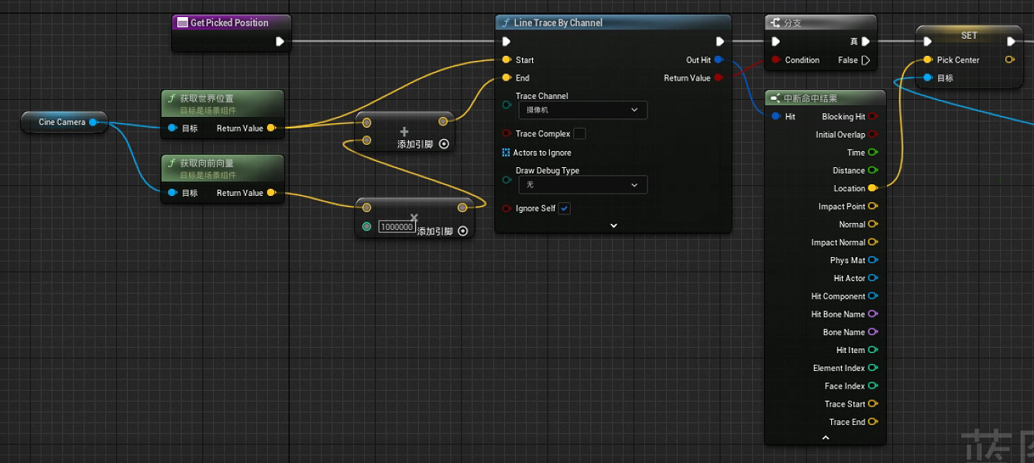Click the Branch False exec pin
Viewport: 1034px width, 463px height.
(x=866, y=60)
